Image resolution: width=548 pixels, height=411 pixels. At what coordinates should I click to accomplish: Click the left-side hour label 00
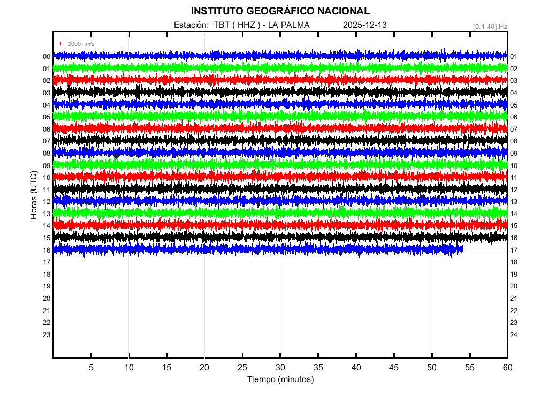(46, 57)
